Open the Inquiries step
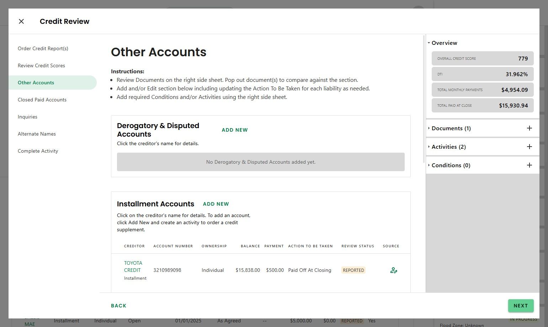This screenshot has width=548, height=327. tap(27, 117)
